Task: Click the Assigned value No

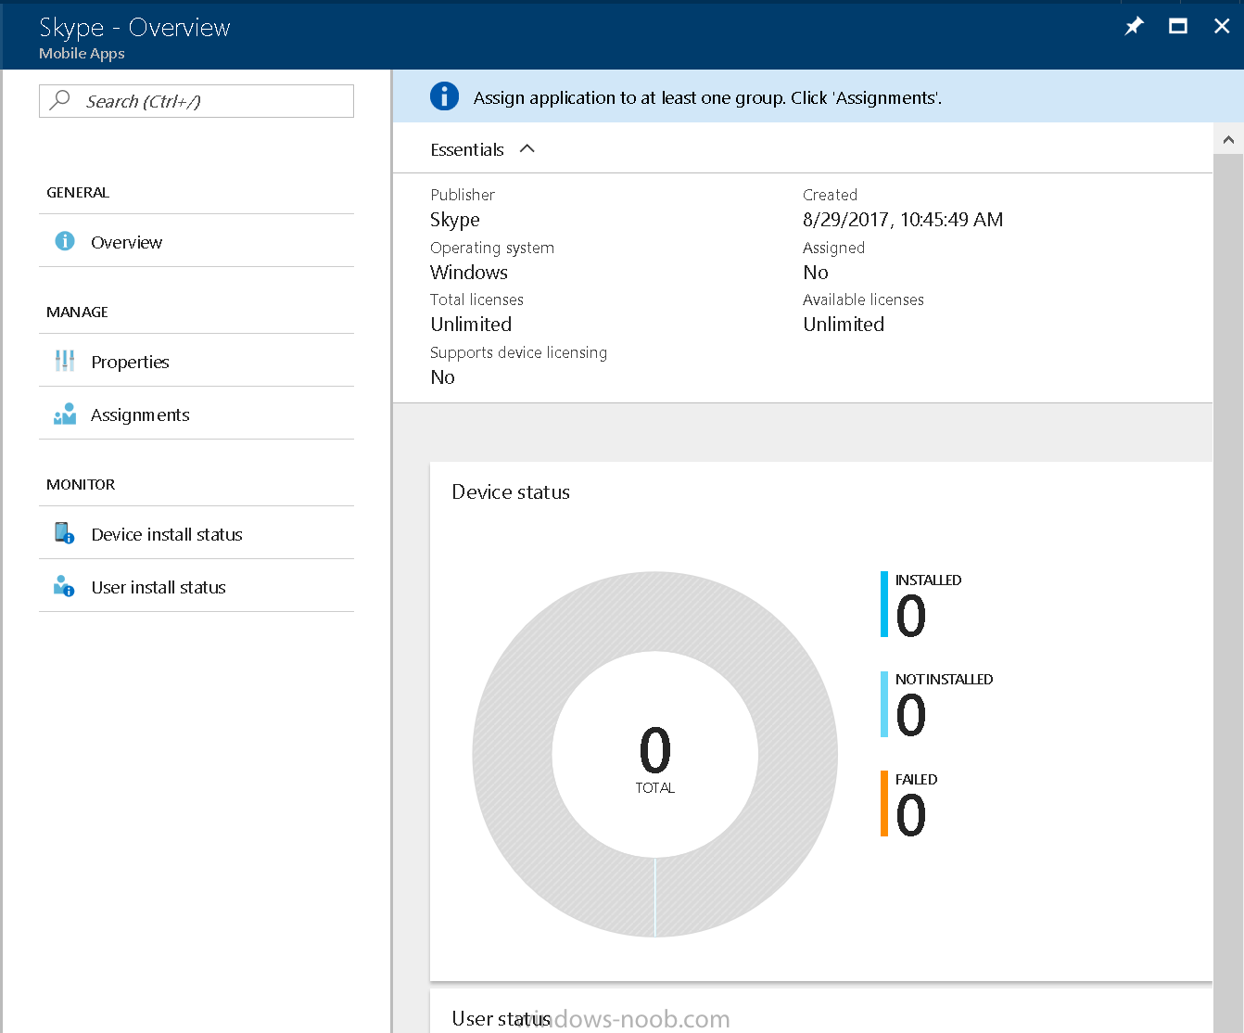Action: [816, 272]
